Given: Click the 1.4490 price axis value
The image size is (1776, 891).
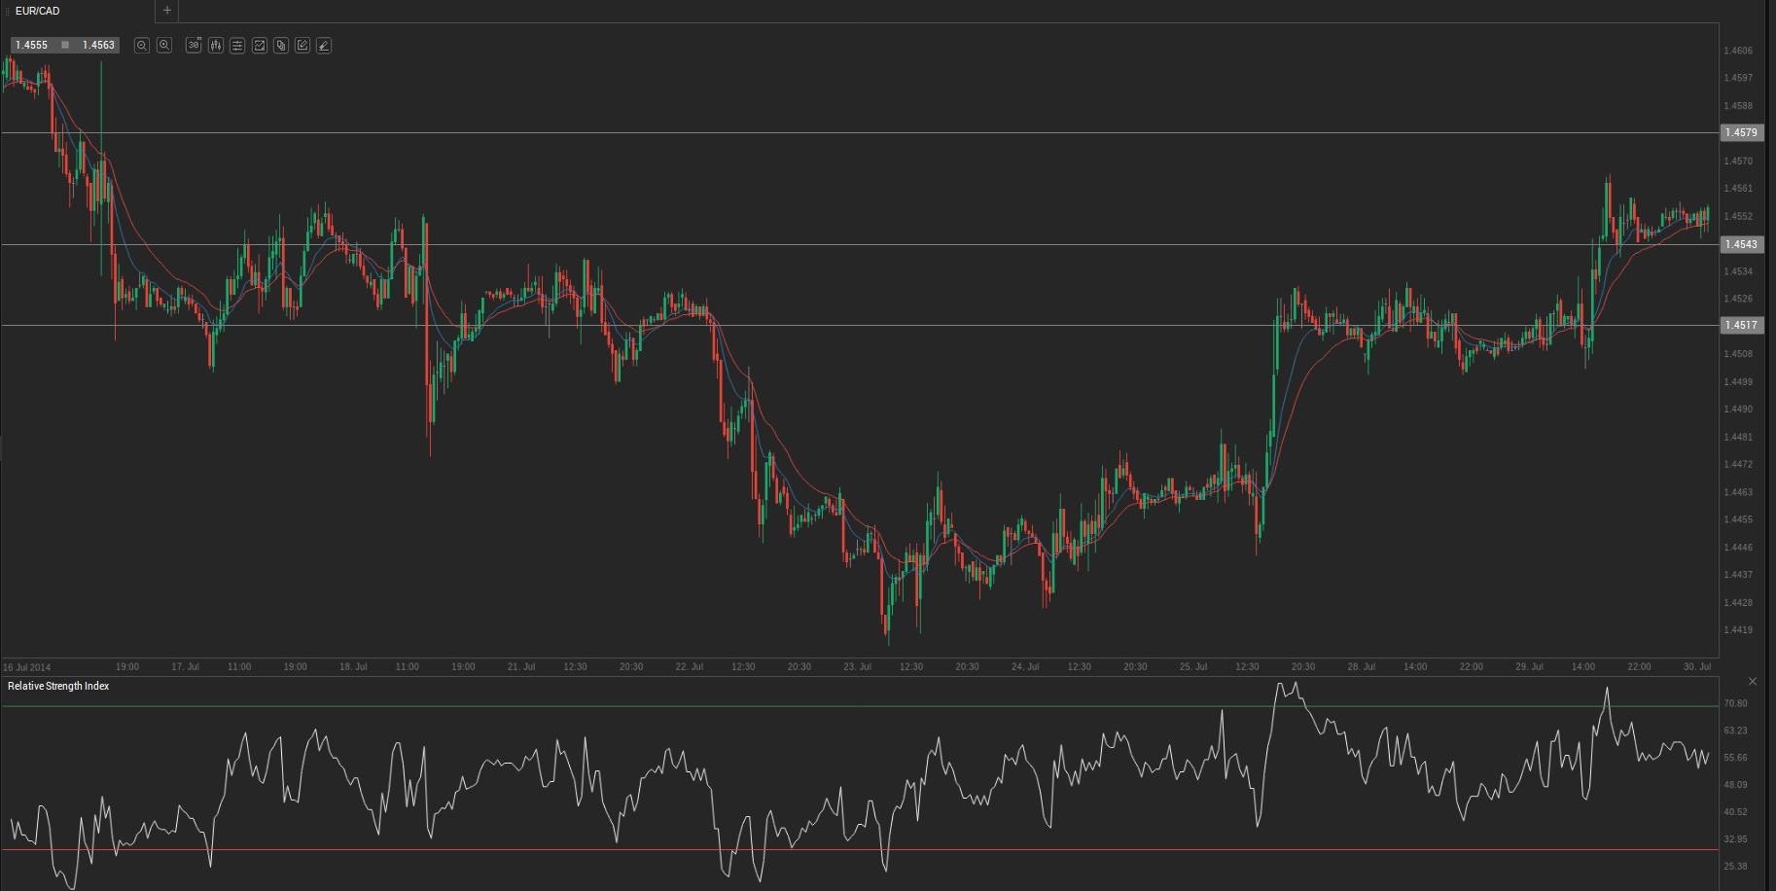Looking at the screenshot, I should 1738,410.
